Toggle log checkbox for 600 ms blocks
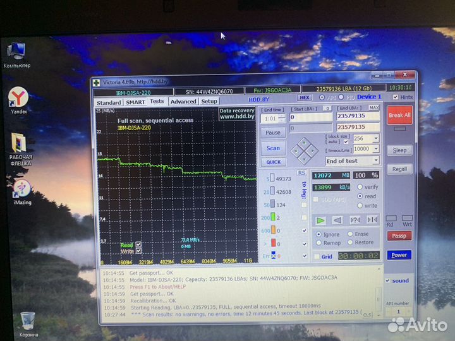This screenshot has width=455, height=341. tap(305, 230)
